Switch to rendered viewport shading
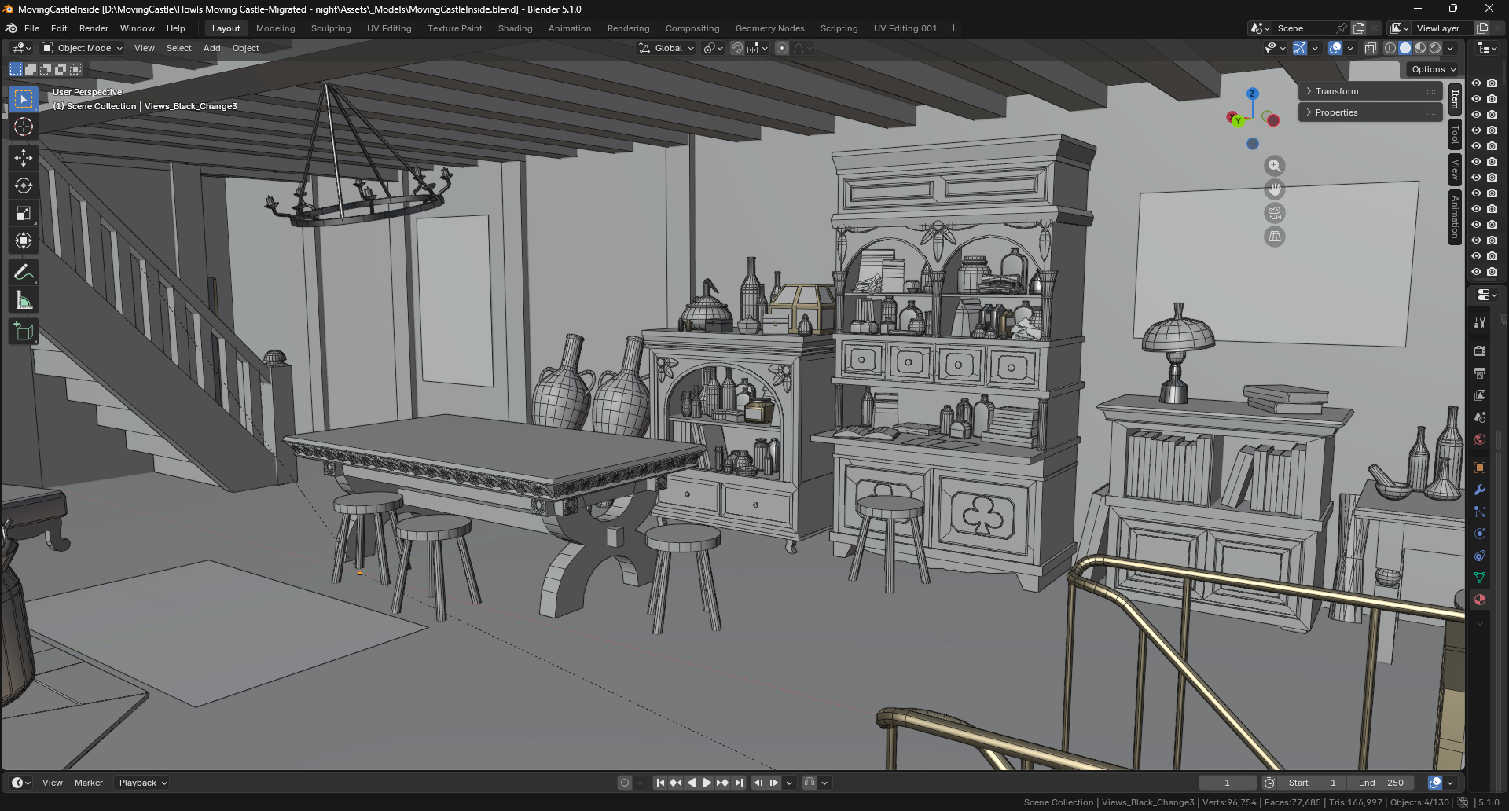Screen dimensions: 1509x811 (x=1435, y=48)
